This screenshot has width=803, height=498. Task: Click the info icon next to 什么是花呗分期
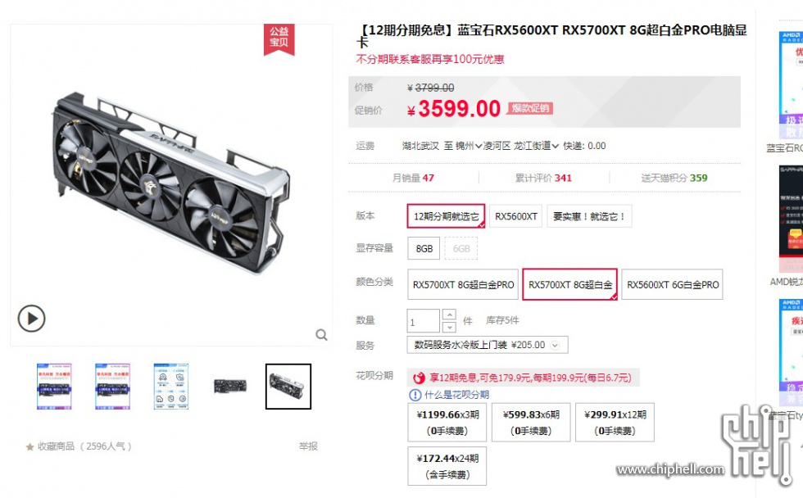coord(415,395)
